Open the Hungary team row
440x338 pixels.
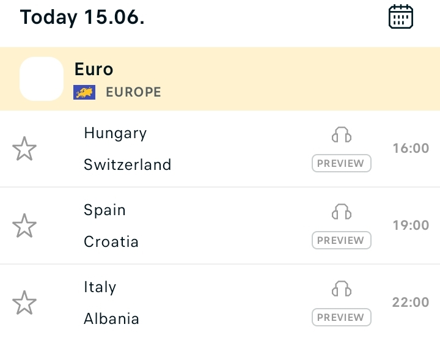point(116,133)
